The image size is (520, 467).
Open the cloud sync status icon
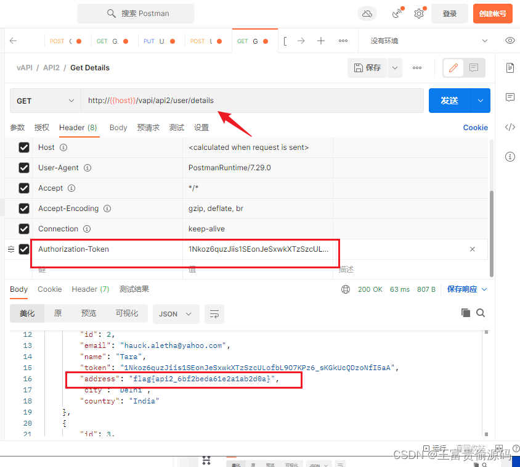tap(367, 14)
